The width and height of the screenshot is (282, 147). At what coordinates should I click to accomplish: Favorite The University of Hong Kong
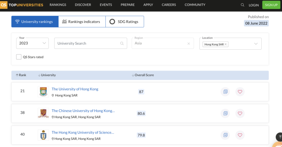[240, 92]
